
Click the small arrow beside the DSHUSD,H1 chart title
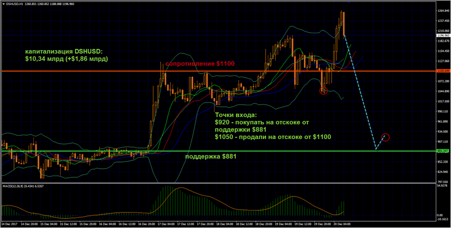point(3,4)
